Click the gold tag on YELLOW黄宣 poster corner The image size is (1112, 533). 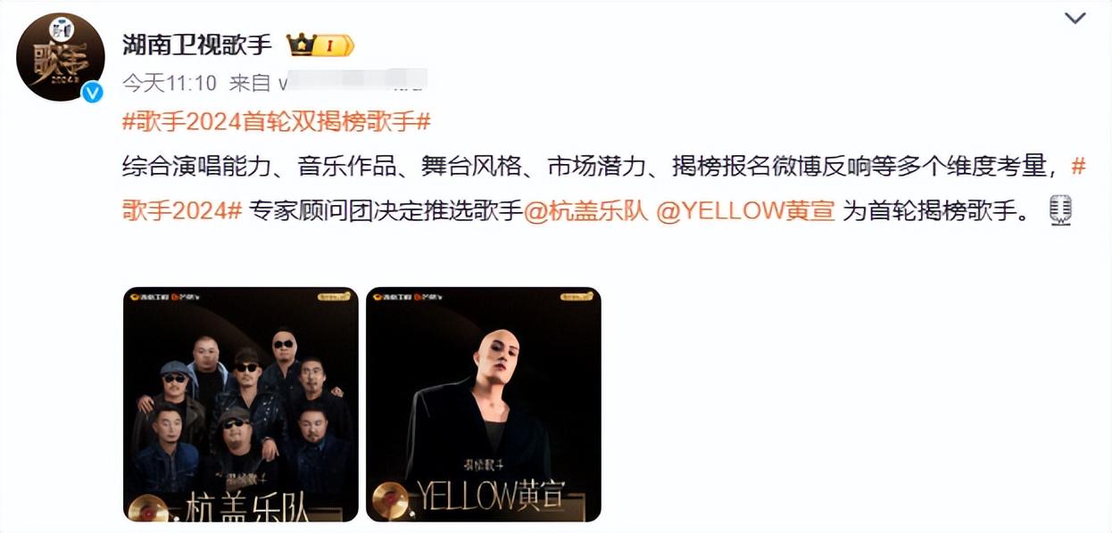[x=577, y=297]
